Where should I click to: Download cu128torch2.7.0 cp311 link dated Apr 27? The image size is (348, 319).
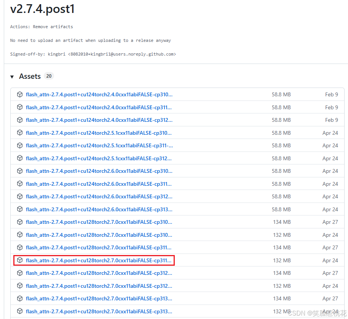99,247
